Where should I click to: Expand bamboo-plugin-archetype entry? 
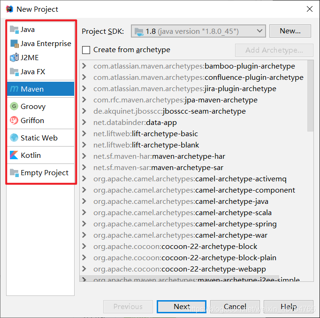[x=84, y=66]
